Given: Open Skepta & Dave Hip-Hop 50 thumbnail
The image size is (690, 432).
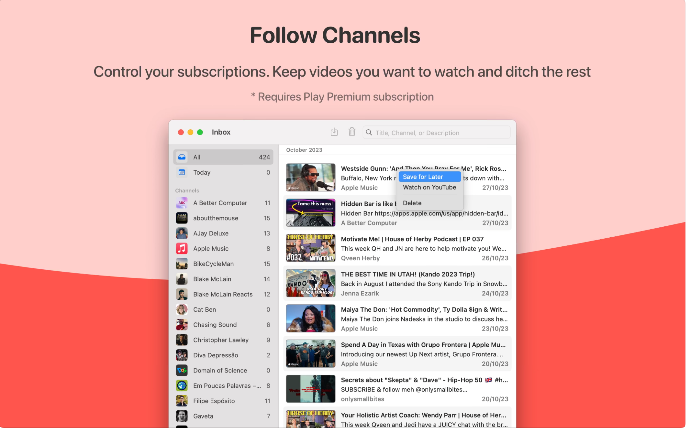Looking at the screenshot, I should point(311,389).
